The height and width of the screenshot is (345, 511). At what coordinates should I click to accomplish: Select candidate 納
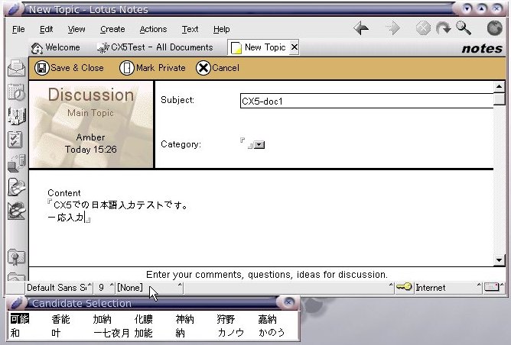pos(181,333)
